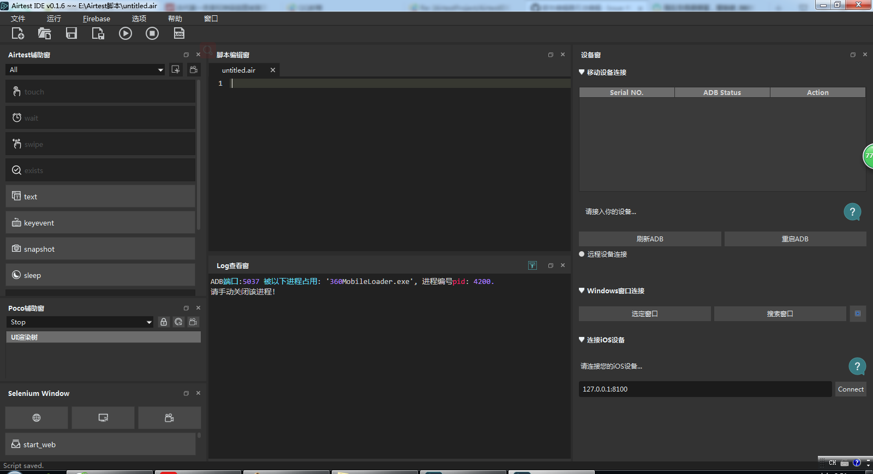The width and height of the screenshot is (873, 474).
Task: Click the 刷新ADB button
Action: [x=650, y=239]
